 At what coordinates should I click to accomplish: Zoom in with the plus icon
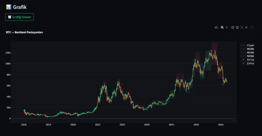click(233, 27)
